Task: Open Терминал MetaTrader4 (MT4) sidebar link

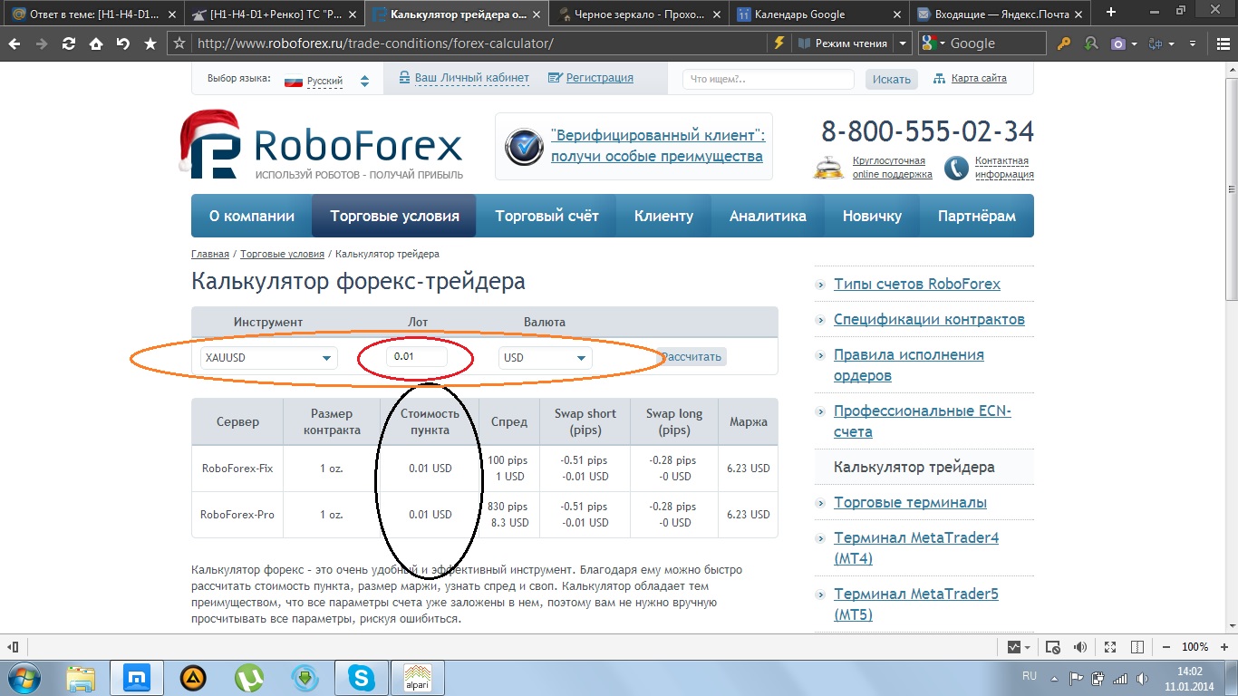Action: click(916, 548)
